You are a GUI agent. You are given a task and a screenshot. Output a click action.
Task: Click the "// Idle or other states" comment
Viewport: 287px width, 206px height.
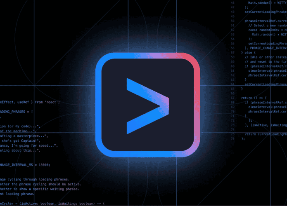click(x=266, y=57)
